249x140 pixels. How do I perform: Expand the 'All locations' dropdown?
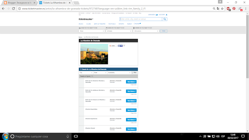click(146, 31)
